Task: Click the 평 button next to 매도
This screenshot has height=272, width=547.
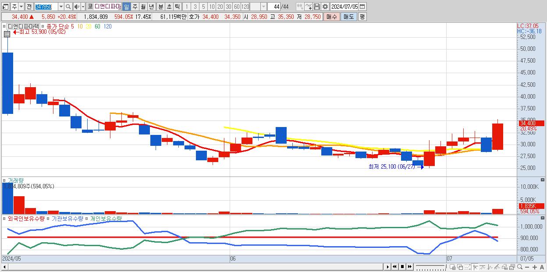Action: coord(362,17)
